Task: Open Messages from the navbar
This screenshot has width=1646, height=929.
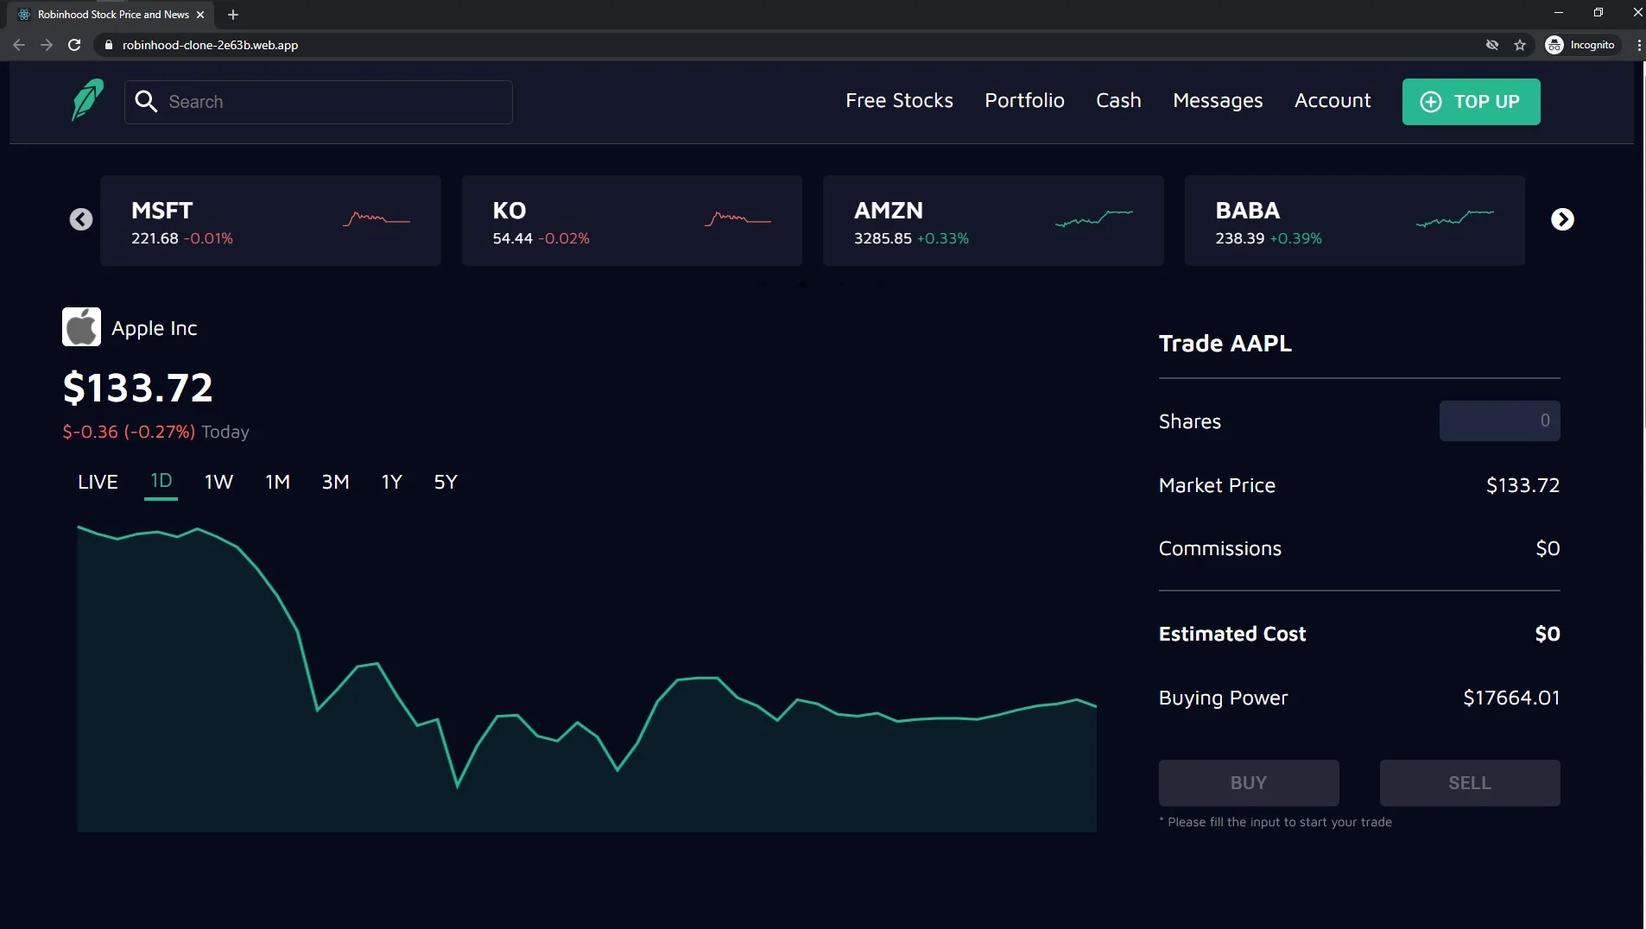Action: (1218, 100)
